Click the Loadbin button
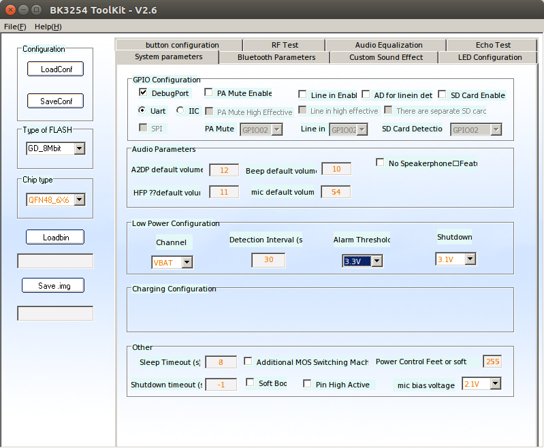This screenshot has width=544, height=448. (x=55, y=237)
